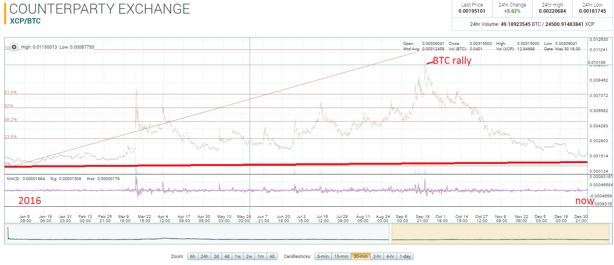This screenshot has width=614, height=265.
Task: Set chart zoom to 4d
Action: [227, 256]
